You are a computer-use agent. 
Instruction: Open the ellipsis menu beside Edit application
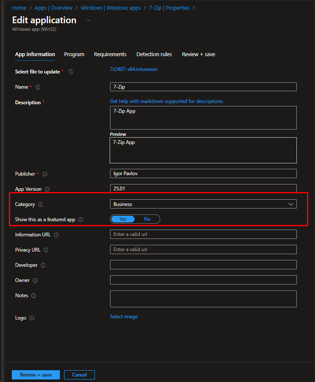pos(88,20)
